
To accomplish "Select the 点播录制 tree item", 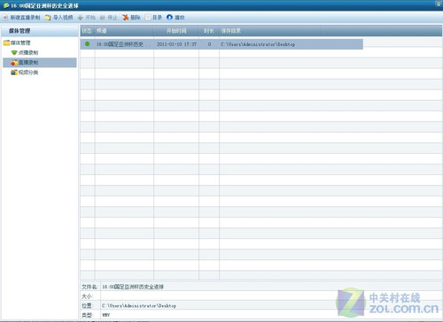I will point(25,53).
